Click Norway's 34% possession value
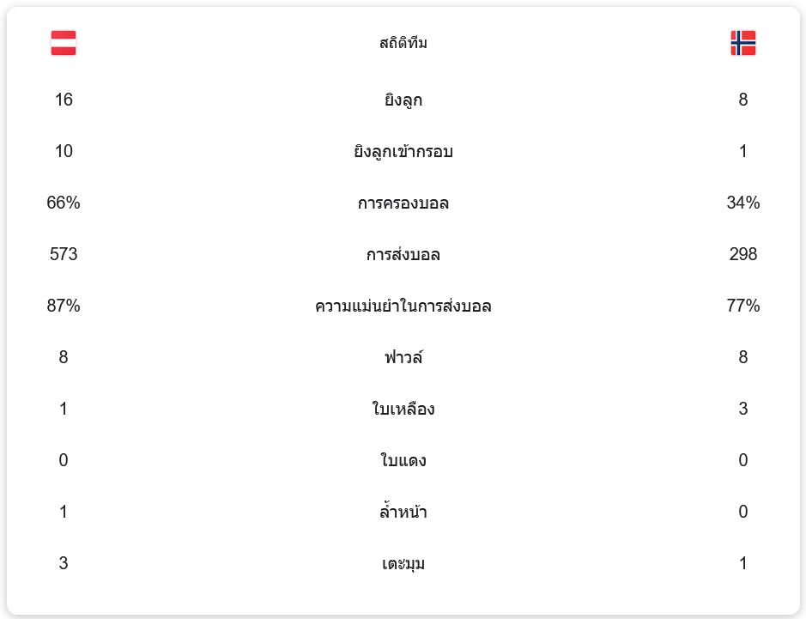This screenshot has height=619, width=806. (742, 203)
